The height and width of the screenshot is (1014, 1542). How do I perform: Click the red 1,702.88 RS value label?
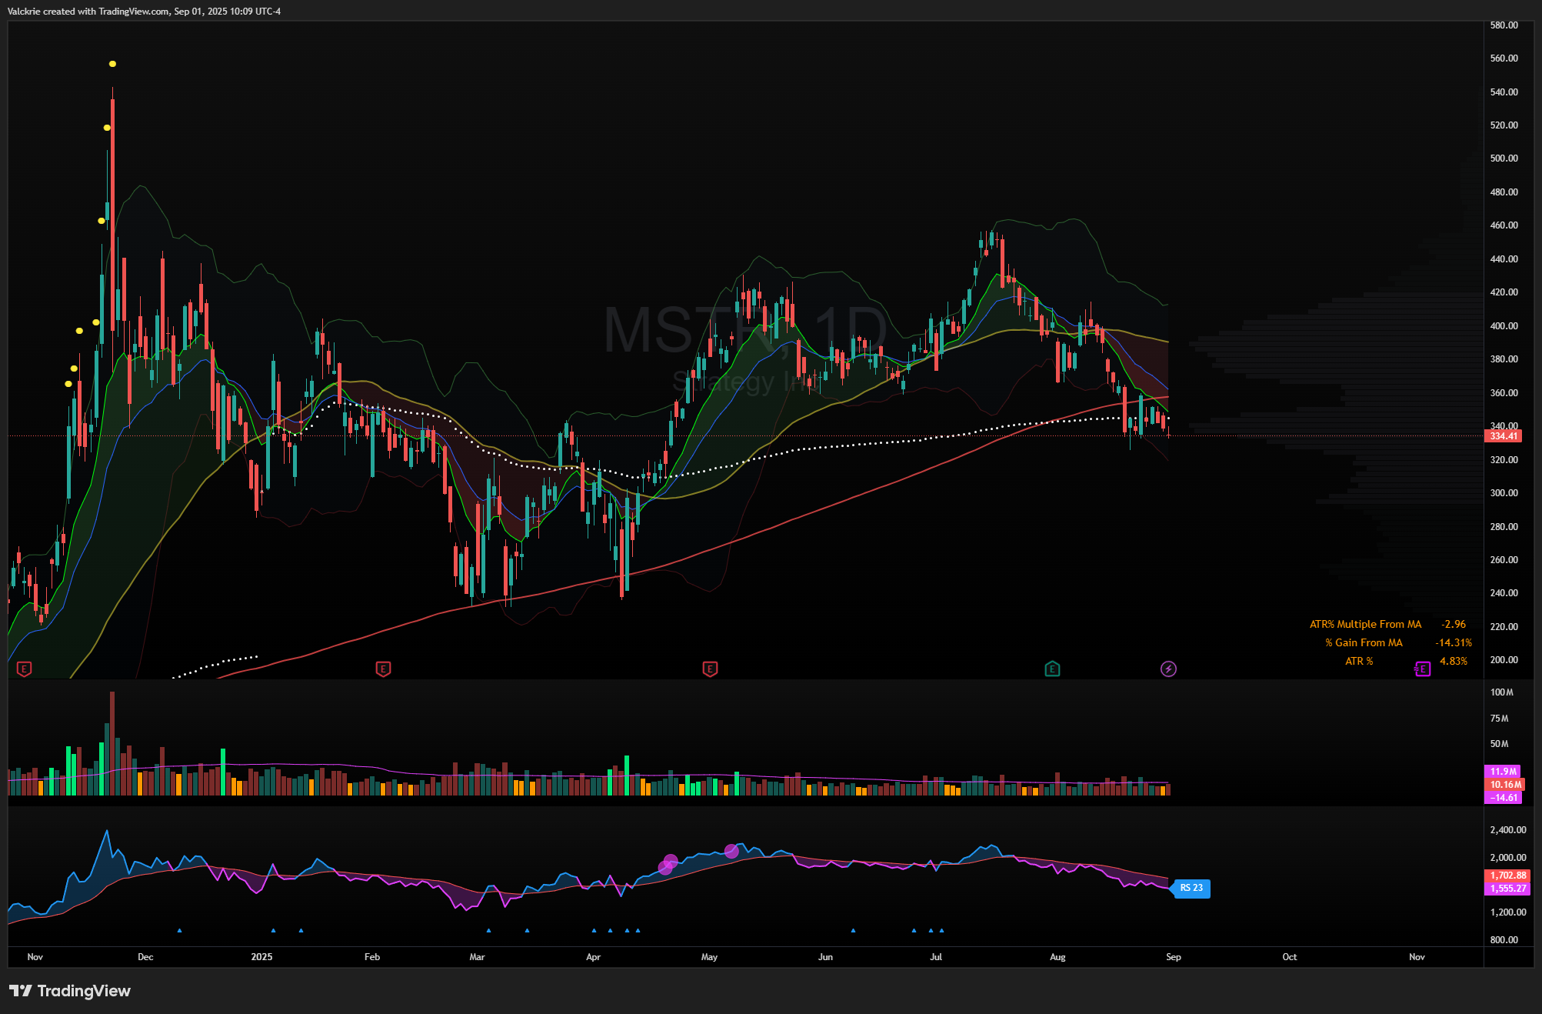[x=1507, y=876]
